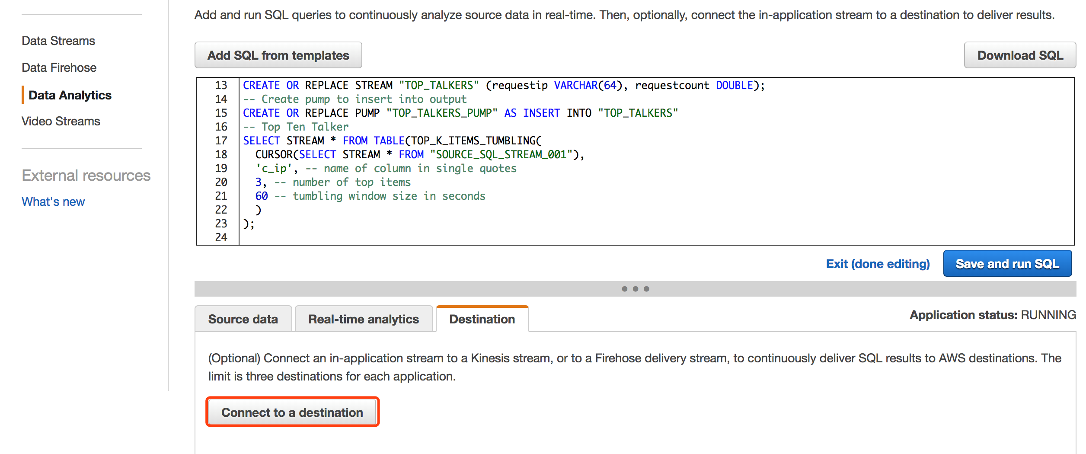Save and run the SQL code
This screenshot has height=454, width=1086.
[1007, 264]
